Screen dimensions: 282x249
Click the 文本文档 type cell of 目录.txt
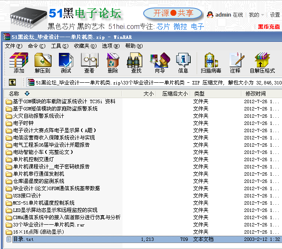203,239
